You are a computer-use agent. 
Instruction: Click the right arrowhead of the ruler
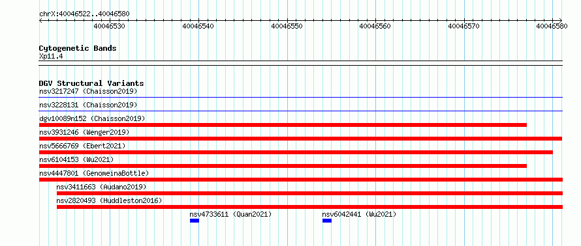(560, 21)
